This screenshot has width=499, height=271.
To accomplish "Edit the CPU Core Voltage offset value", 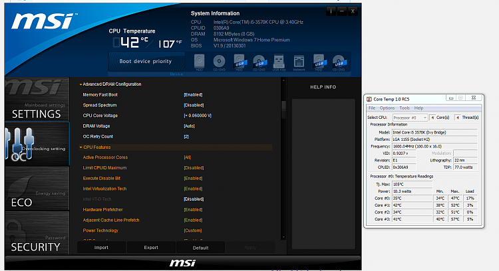I will coord(198,116).
